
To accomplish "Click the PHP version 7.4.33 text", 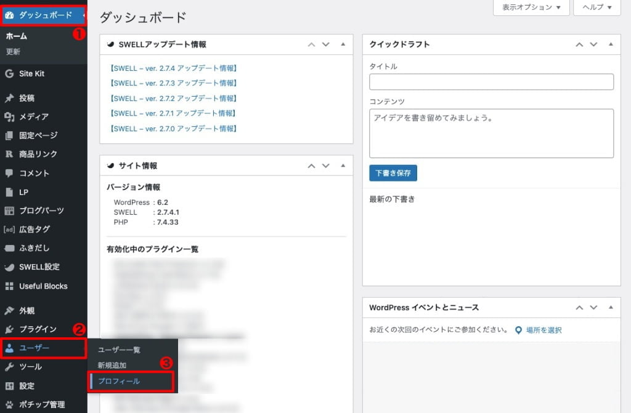I will 168,222.
